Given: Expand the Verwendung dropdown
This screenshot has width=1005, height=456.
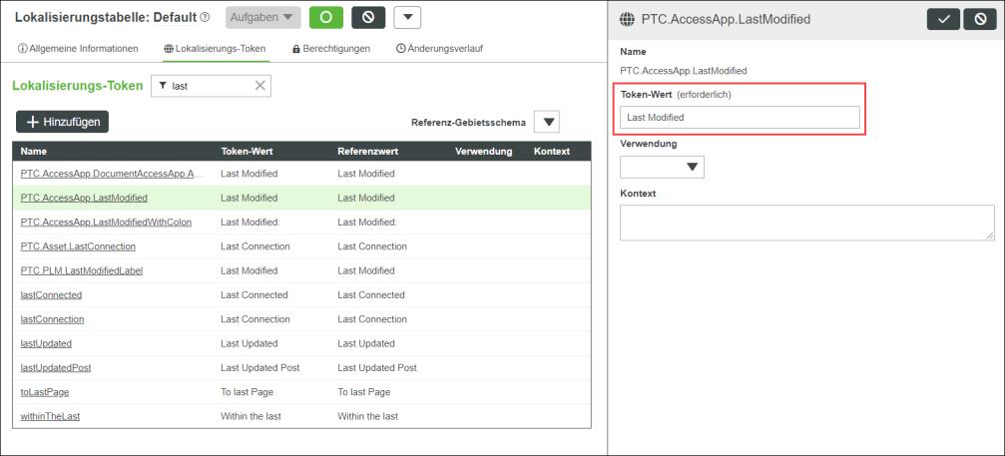Looking at the screenshot, I should click(x=662, y=167).
